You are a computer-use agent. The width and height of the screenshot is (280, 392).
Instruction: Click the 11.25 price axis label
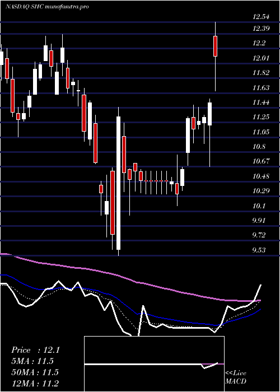click(x=261, y=116)
